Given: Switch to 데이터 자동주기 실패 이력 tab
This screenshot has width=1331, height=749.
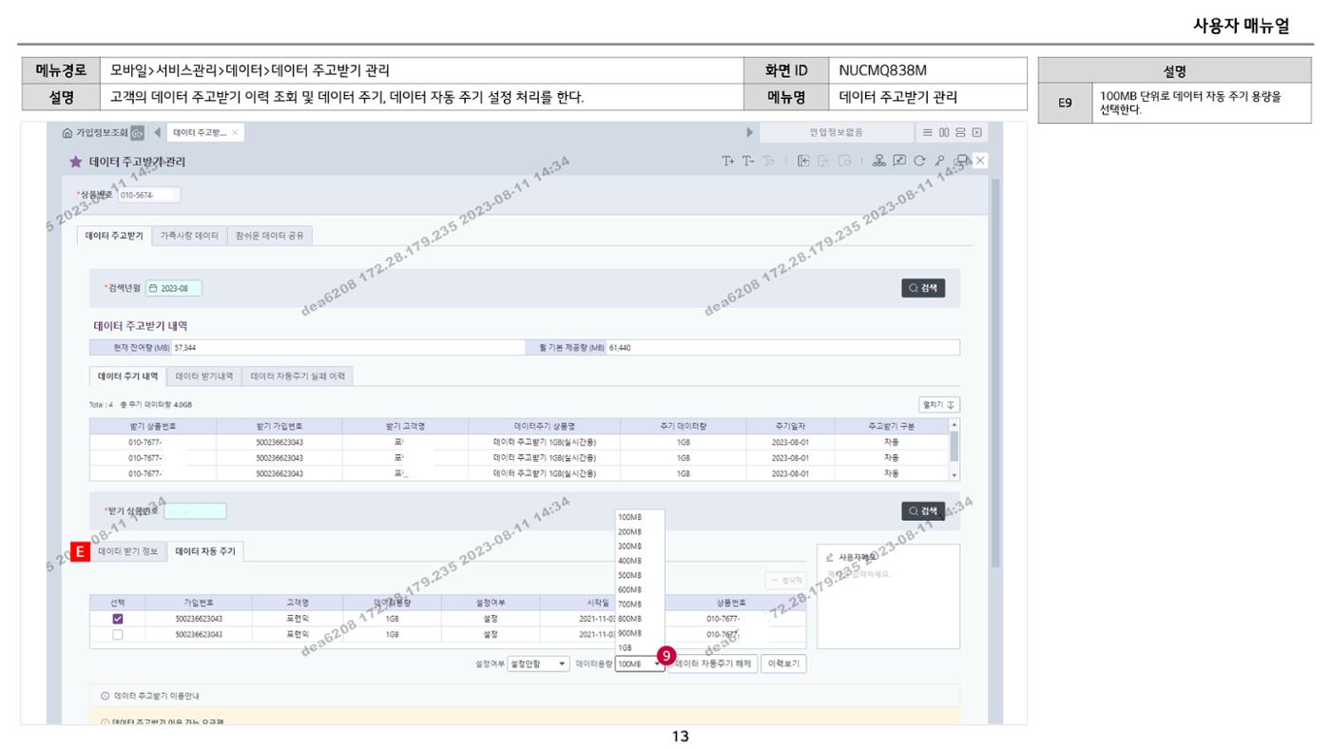Looking at the screenshot, I should [298, 375].
